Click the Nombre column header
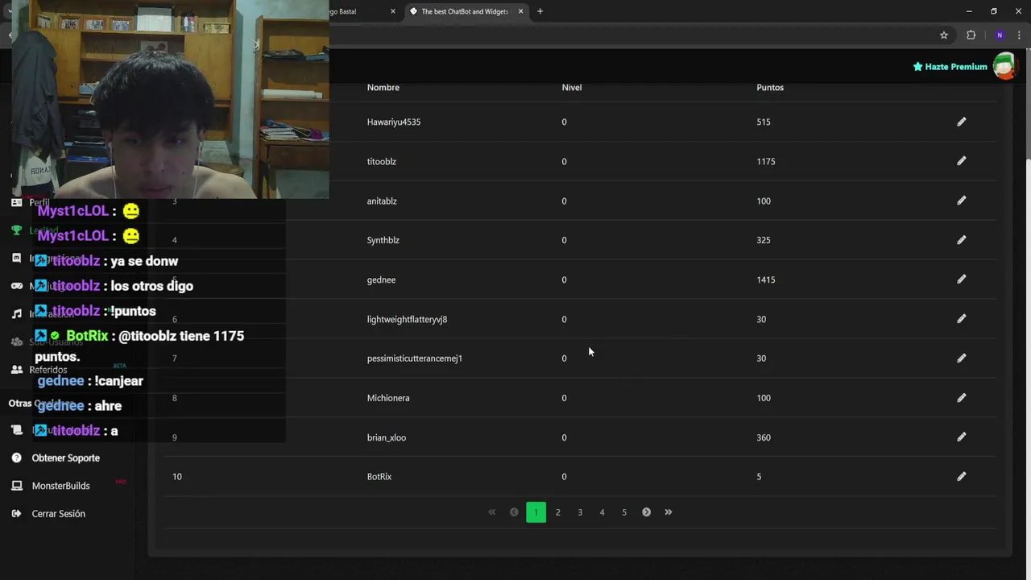Viewport: 1031px width, 580px height. pos(383,87)
